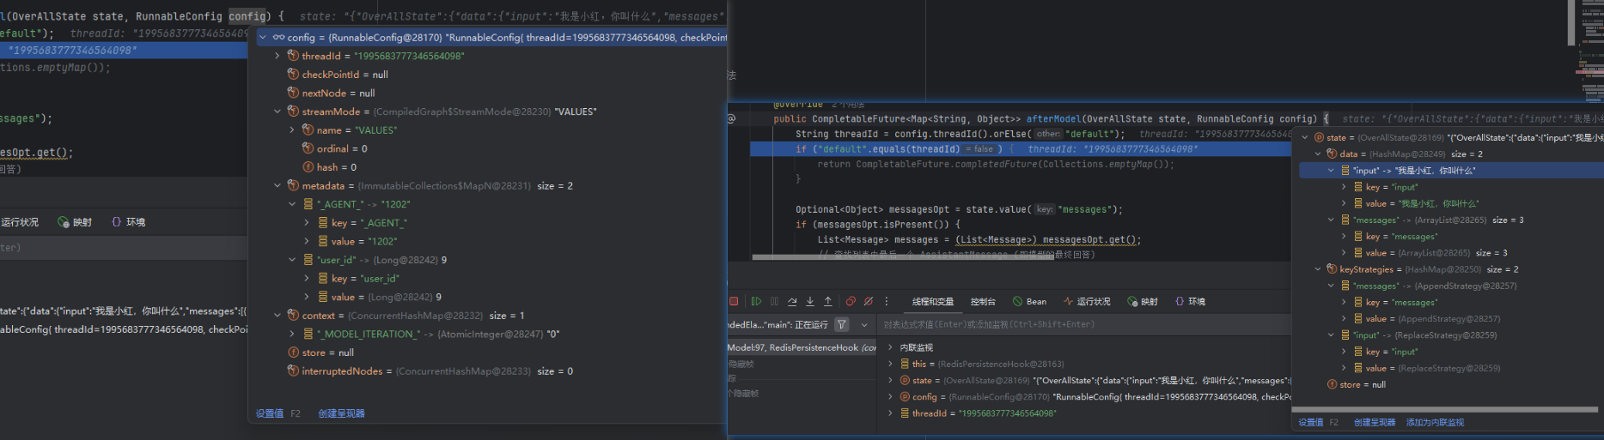Click 创建呈现器 link in config popup
Screen dimensions: 1604x440
341,413
